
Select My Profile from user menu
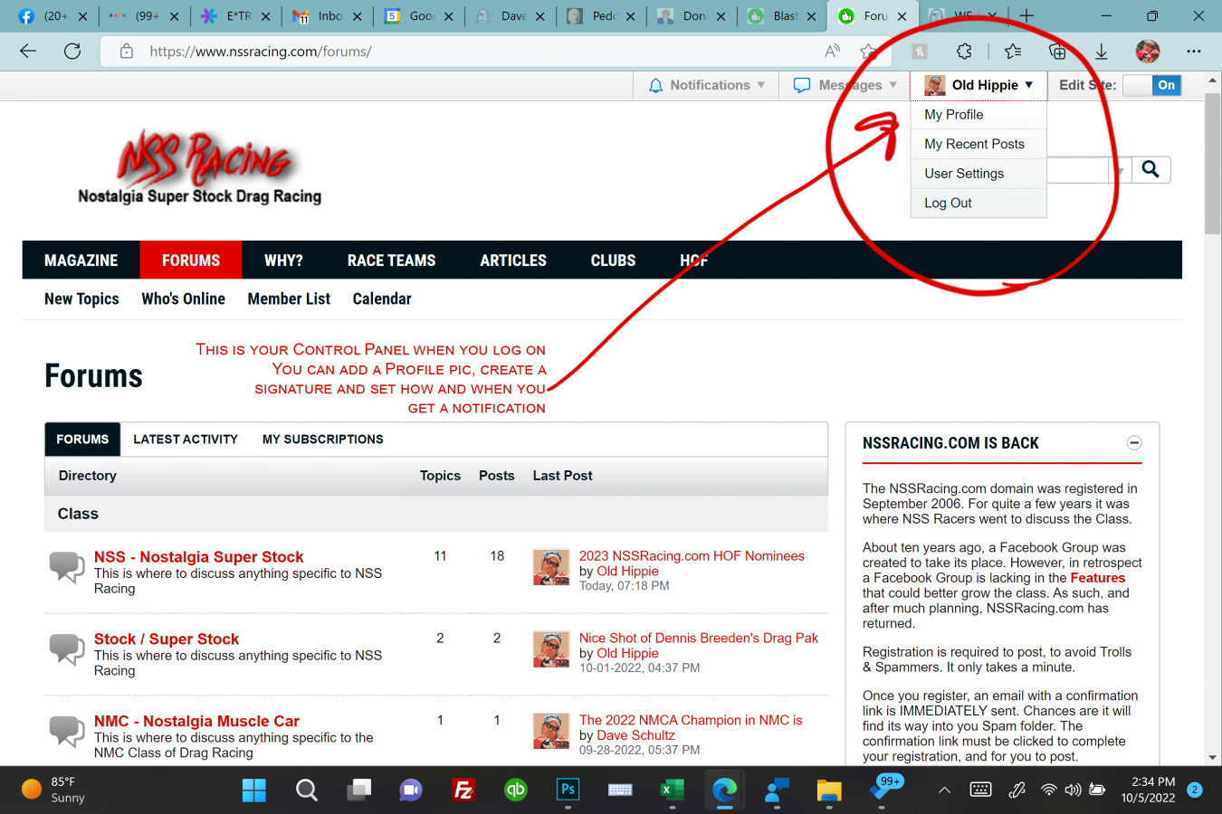[979, 115]
